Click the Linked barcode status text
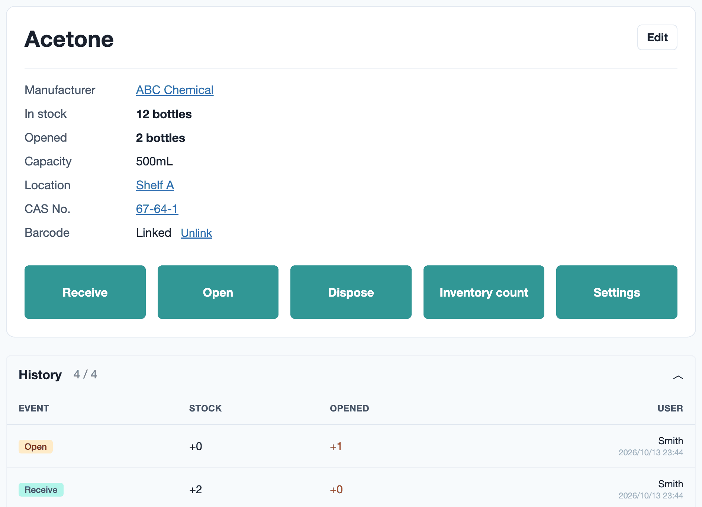The height and width of the screenshot is (507, 702). (154, 233)
